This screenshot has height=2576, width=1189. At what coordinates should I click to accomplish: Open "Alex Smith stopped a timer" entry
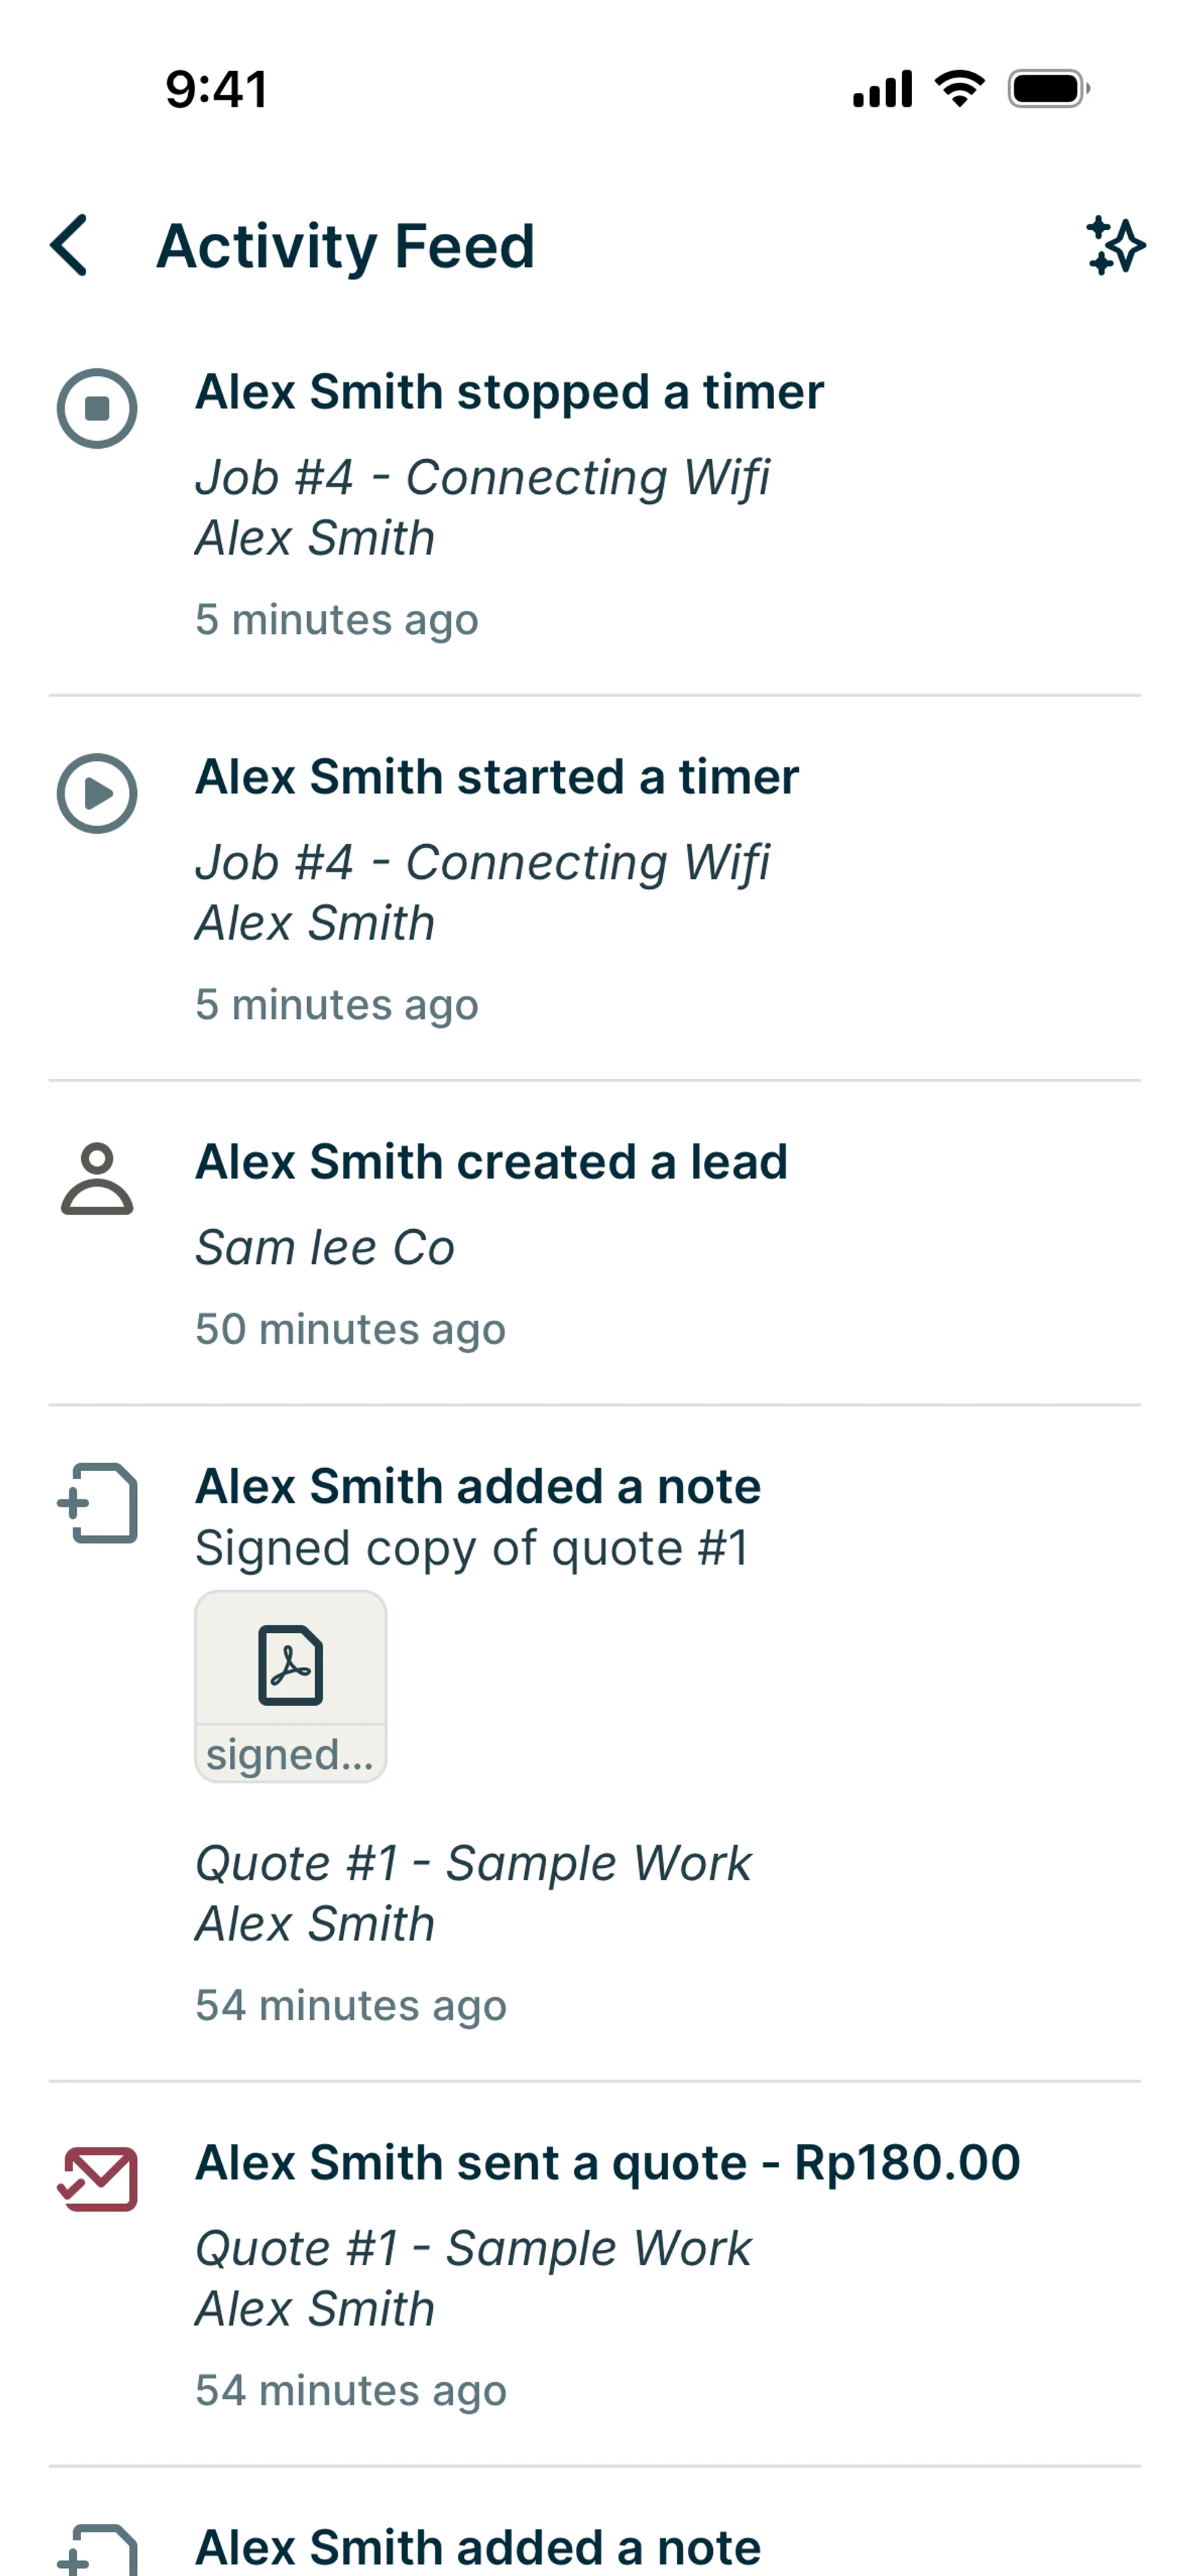point(508,392)
